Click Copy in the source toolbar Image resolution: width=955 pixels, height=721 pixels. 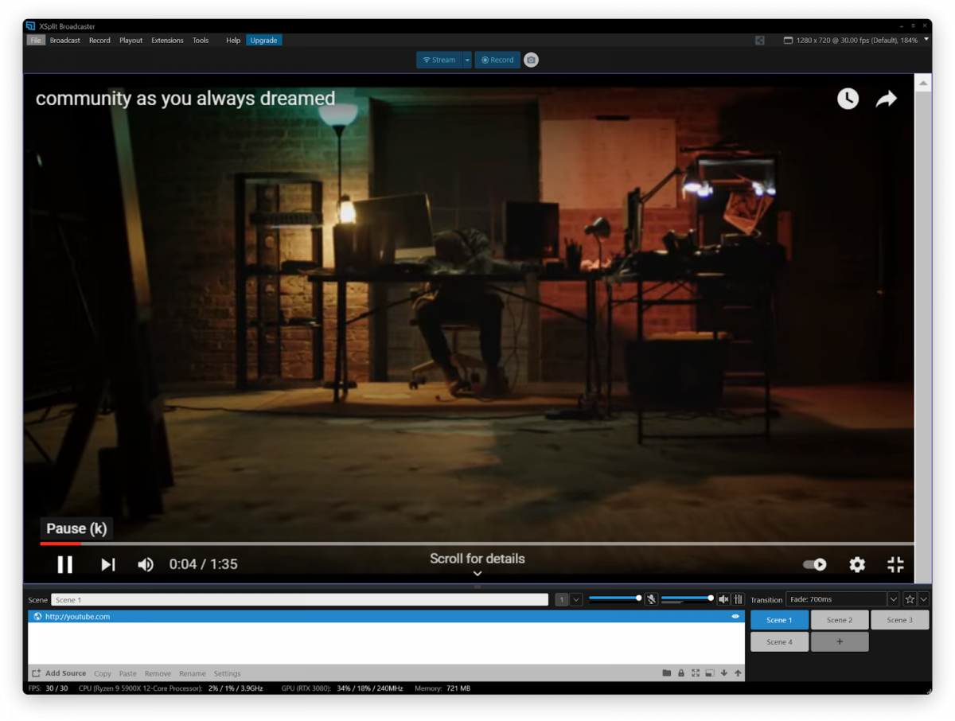coord(103,673)
